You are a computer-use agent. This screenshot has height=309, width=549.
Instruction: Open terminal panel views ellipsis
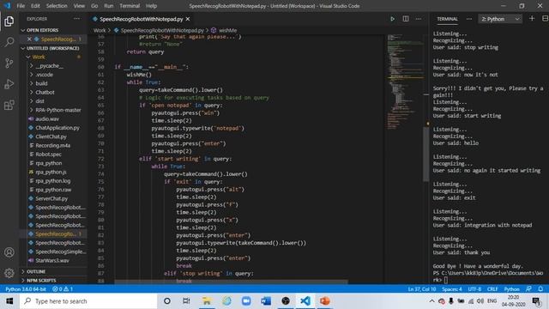[x=469, y=19]
